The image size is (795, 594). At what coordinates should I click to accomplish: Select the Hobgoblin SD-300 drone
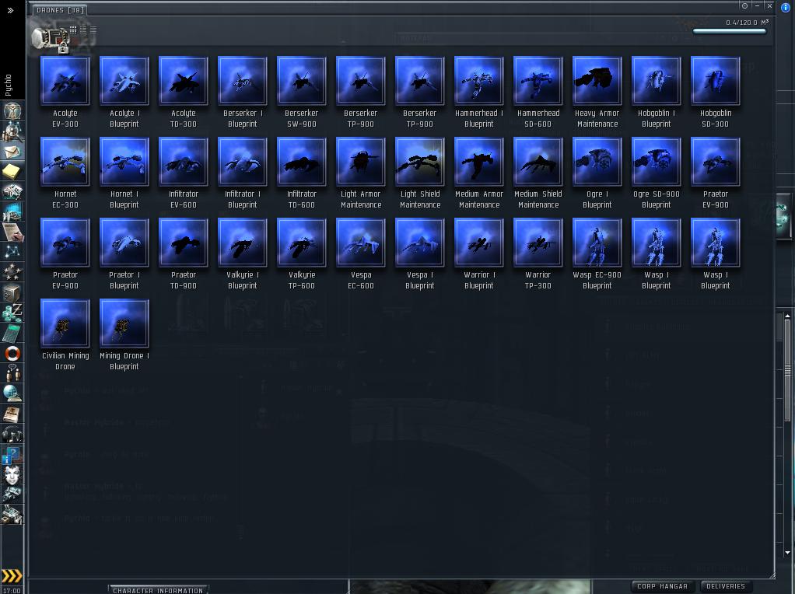click(716, 92)
